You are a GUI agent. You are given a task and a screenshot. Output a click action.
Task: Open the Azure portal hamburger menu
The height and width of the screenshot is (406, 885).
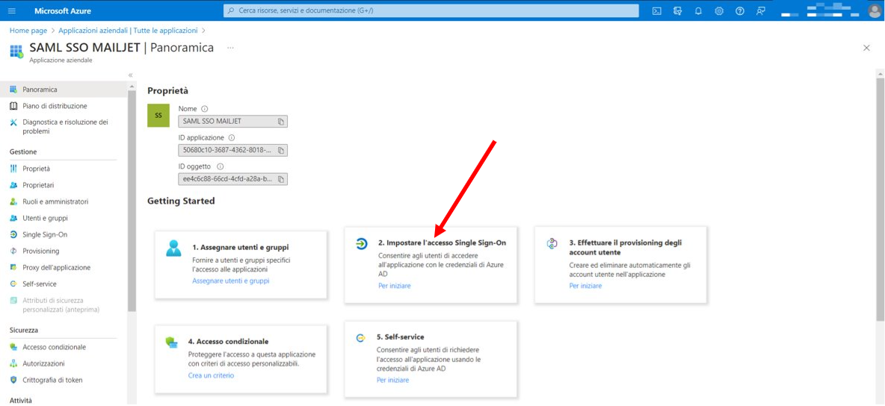[13, 10]
